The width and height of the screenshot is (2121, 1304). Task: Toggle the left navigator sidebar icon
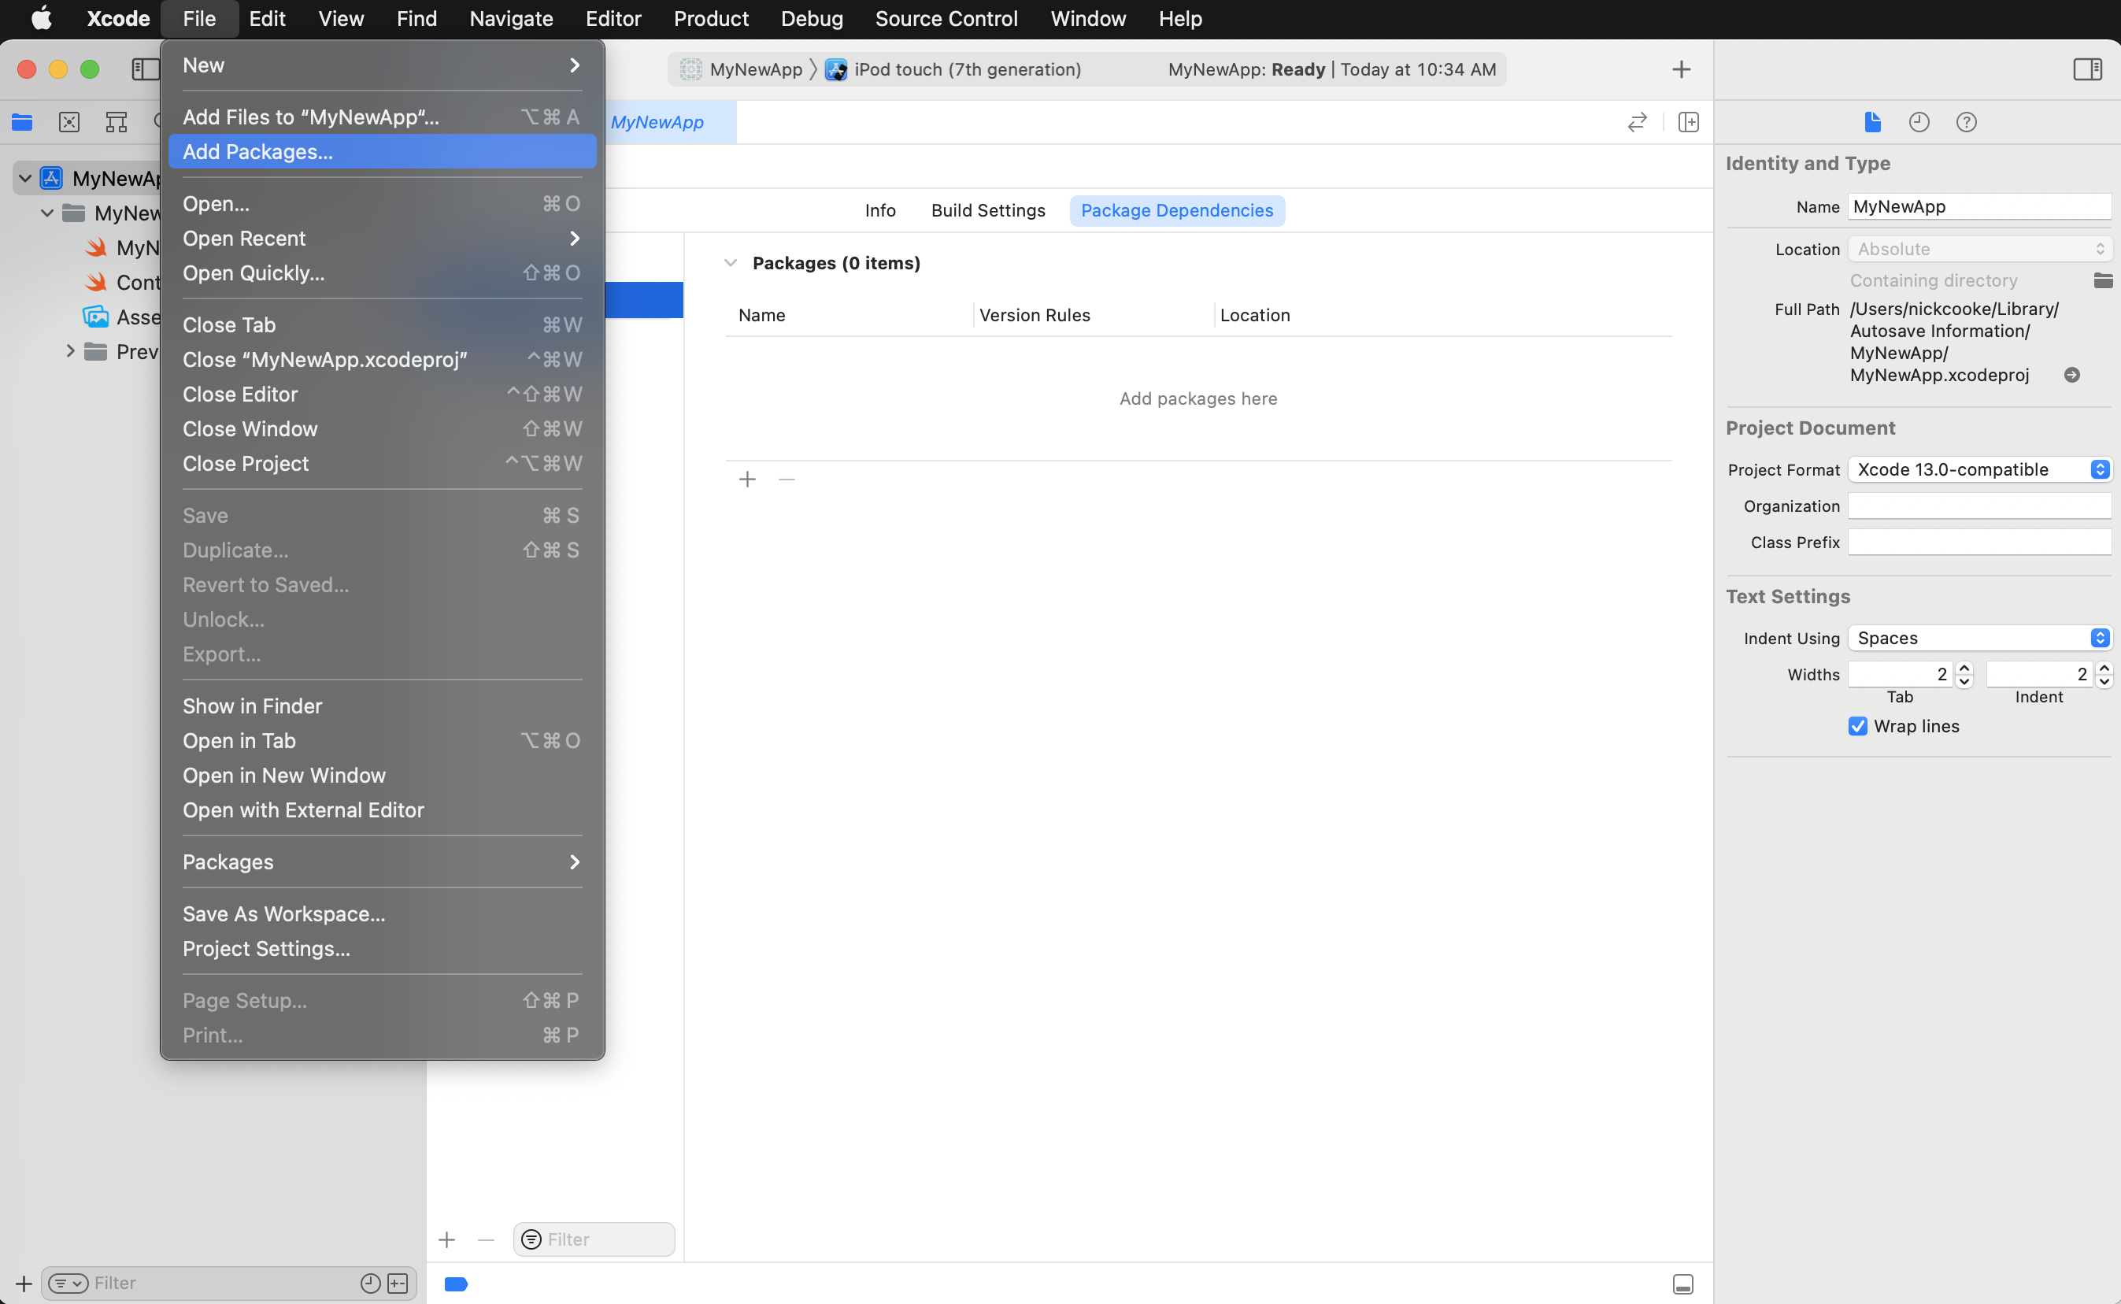click(145, 69)
